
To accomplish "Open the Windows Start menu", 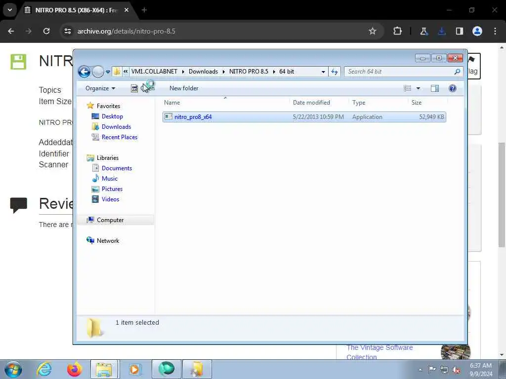I will tap(13, 369).
